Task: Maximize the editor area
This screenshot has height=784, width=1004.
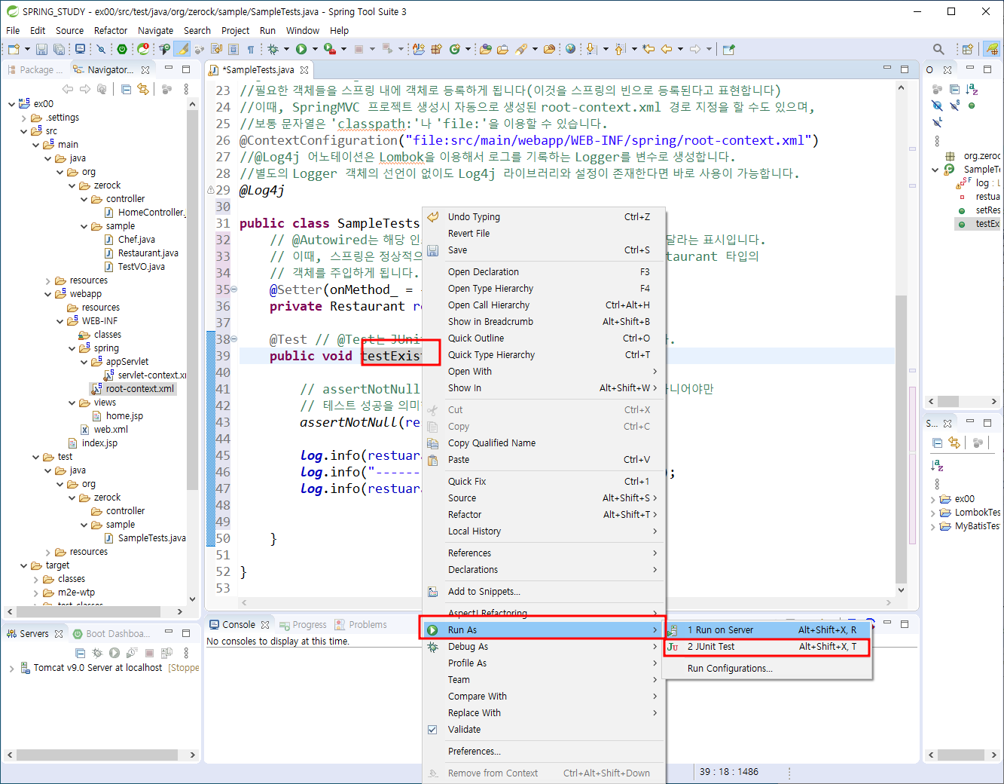Action: [905, 69]
